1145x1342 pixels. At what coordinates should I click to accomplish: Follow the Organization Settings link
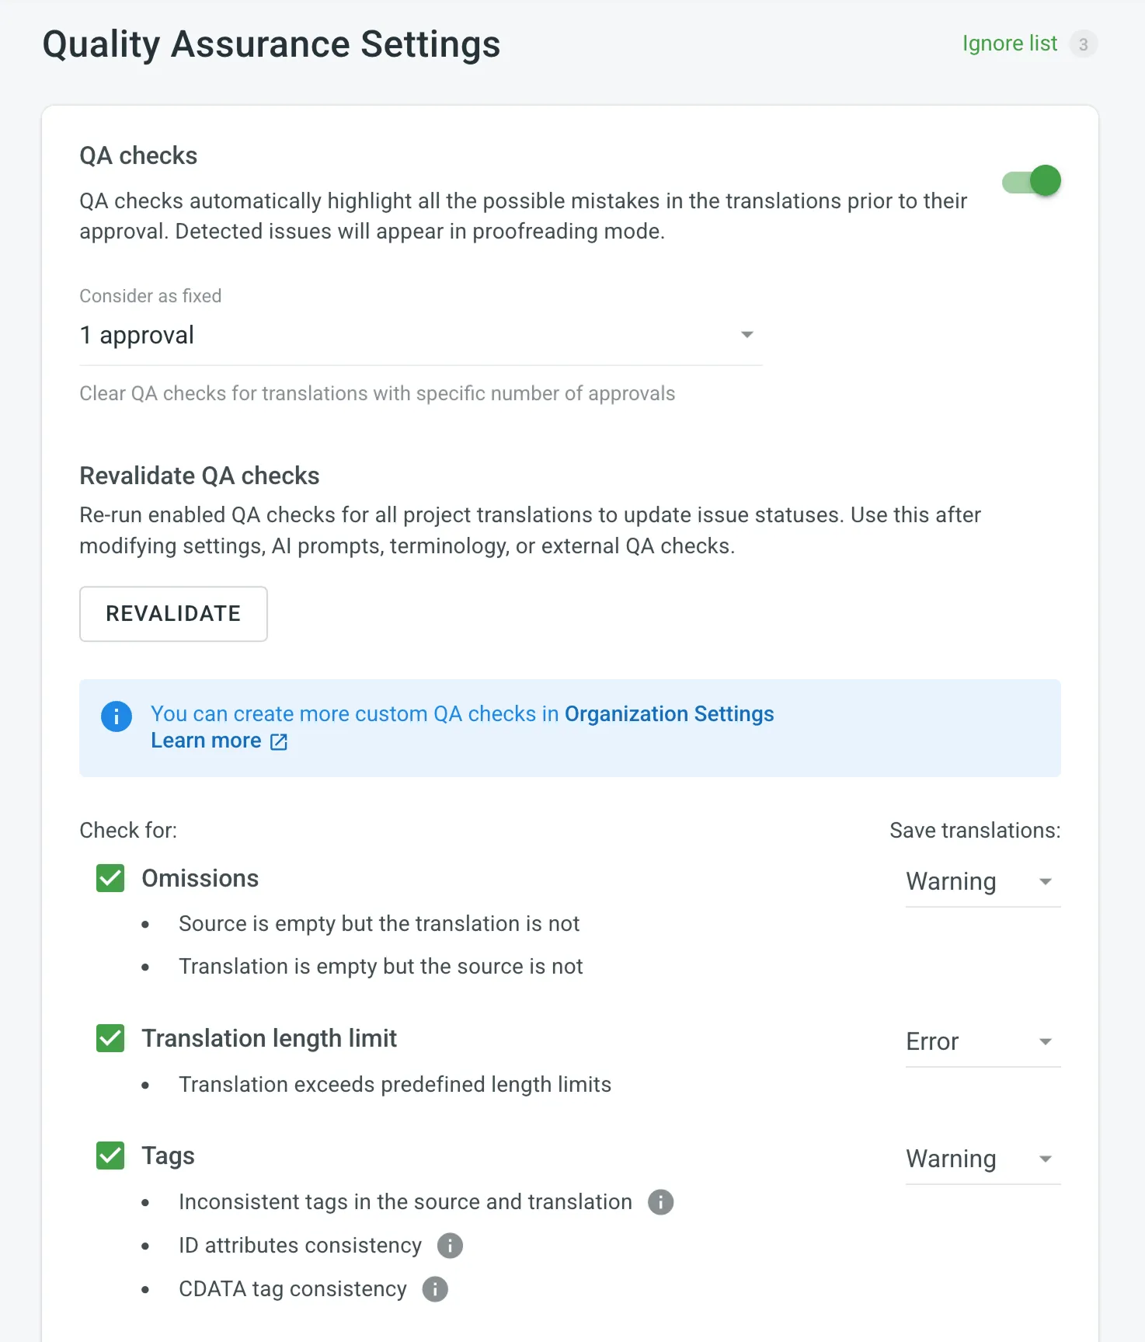pyautogui.click(x=669, y=714)
